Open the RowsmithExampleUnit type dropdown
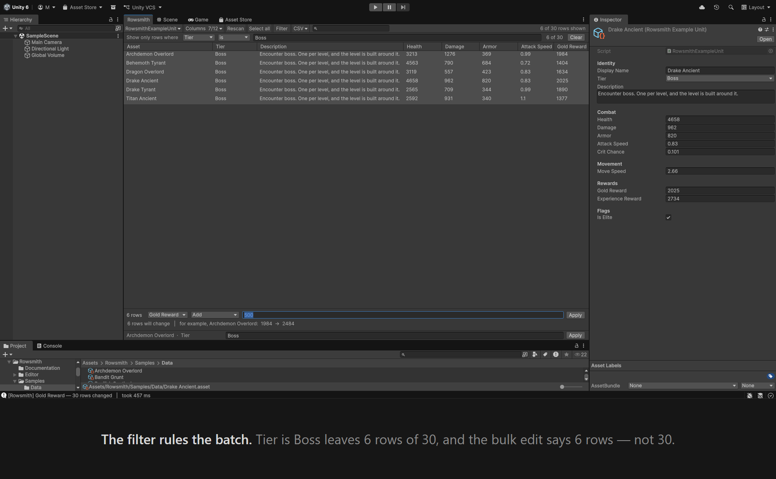 point(153,29)
